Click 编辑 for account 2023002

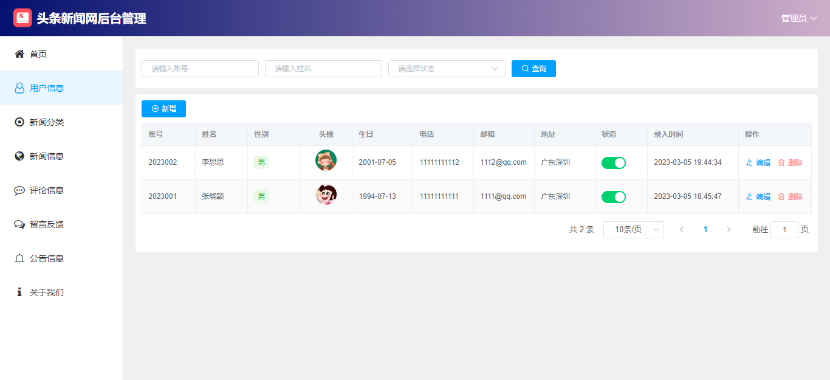pos(758,163)
